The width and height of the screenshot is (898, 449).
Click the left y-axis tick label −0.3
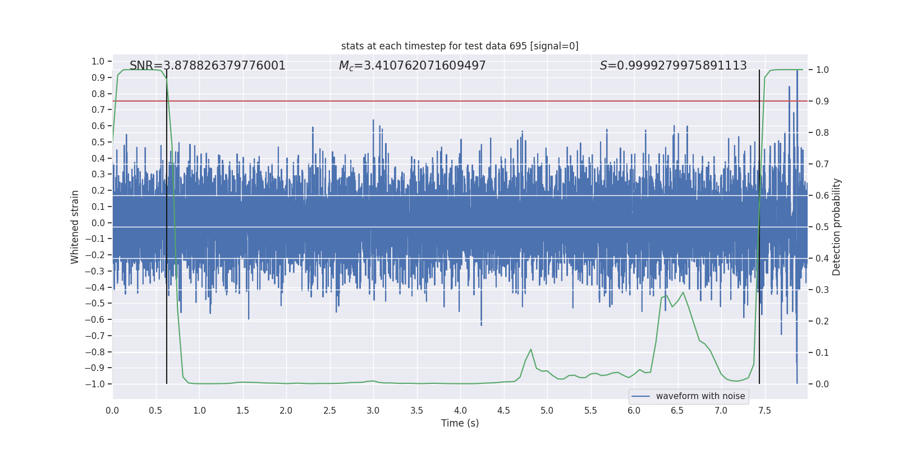click(95, 271)
